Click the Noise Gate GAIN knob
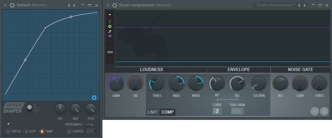Viewport: 332px width, 138px height. [300, 84]
